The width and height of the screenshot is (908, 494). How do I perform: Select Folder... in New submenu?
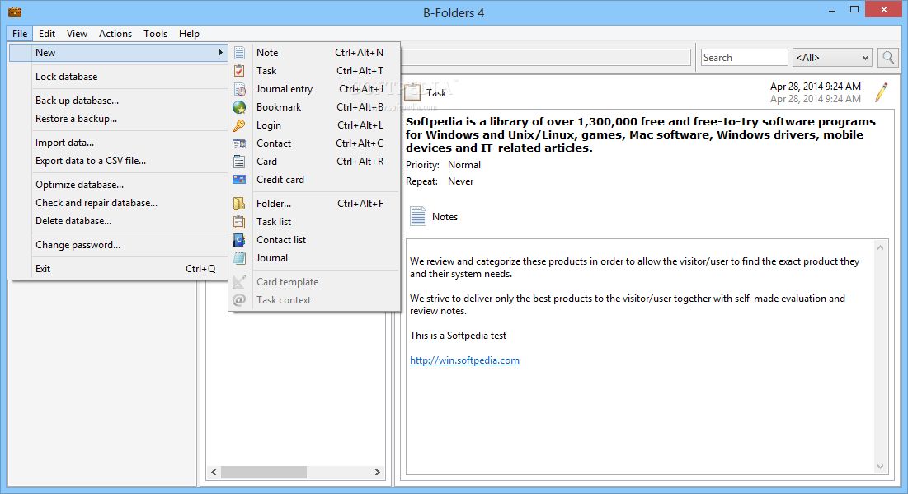[314, 204]
